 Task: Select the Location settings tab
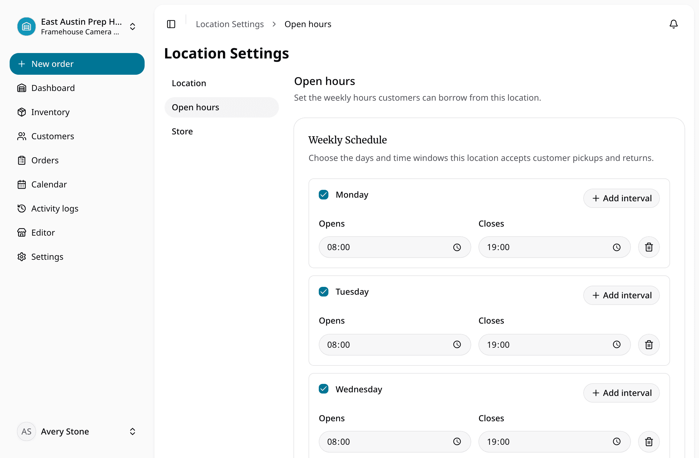[x=222, y=83]
